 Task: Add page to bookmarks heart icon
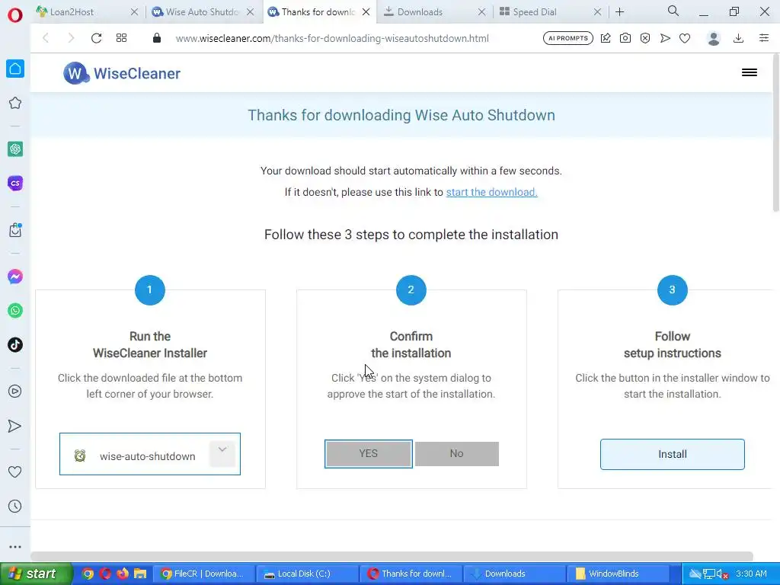click(x=685, y=38)
